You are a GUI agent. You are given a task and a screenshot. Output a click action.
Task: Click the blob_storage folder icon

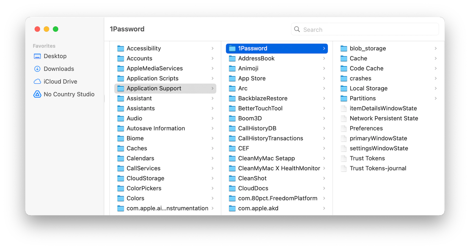[344, 48]
